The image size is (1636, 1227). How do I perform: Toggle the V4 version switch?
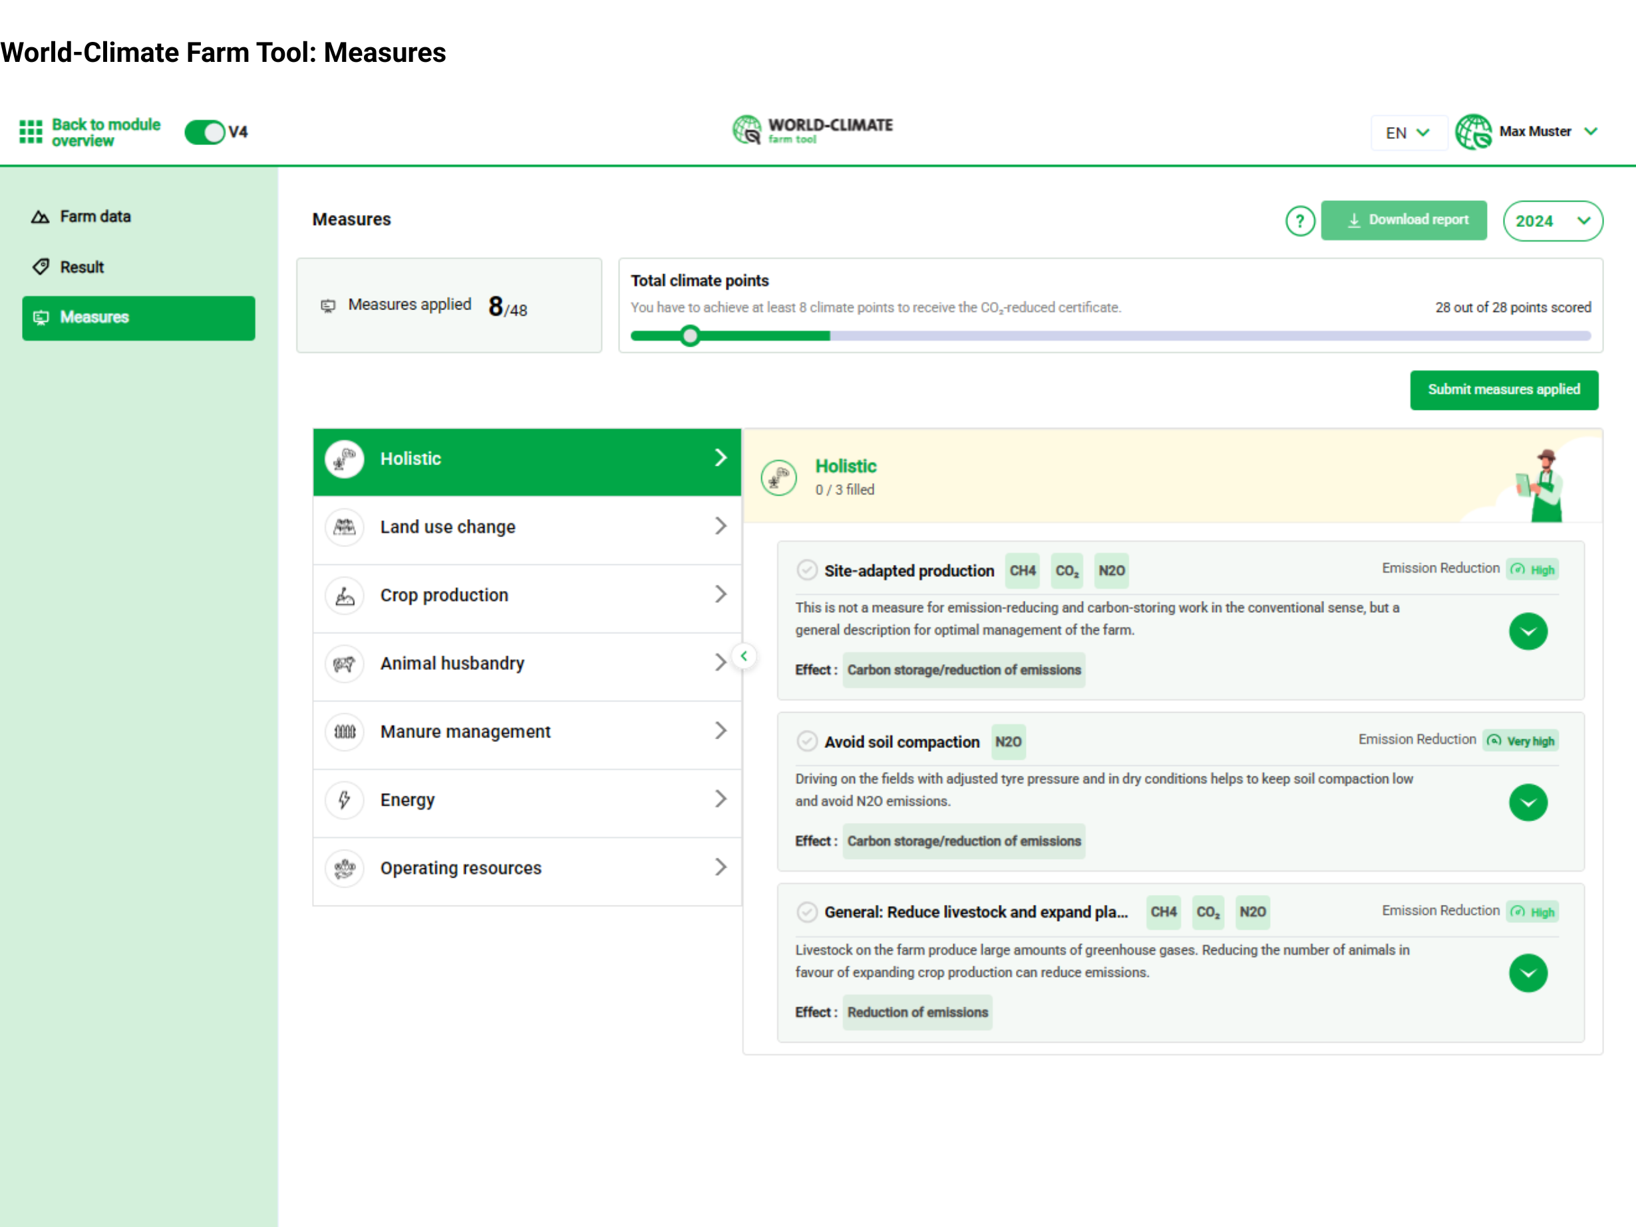coord(206,132)
